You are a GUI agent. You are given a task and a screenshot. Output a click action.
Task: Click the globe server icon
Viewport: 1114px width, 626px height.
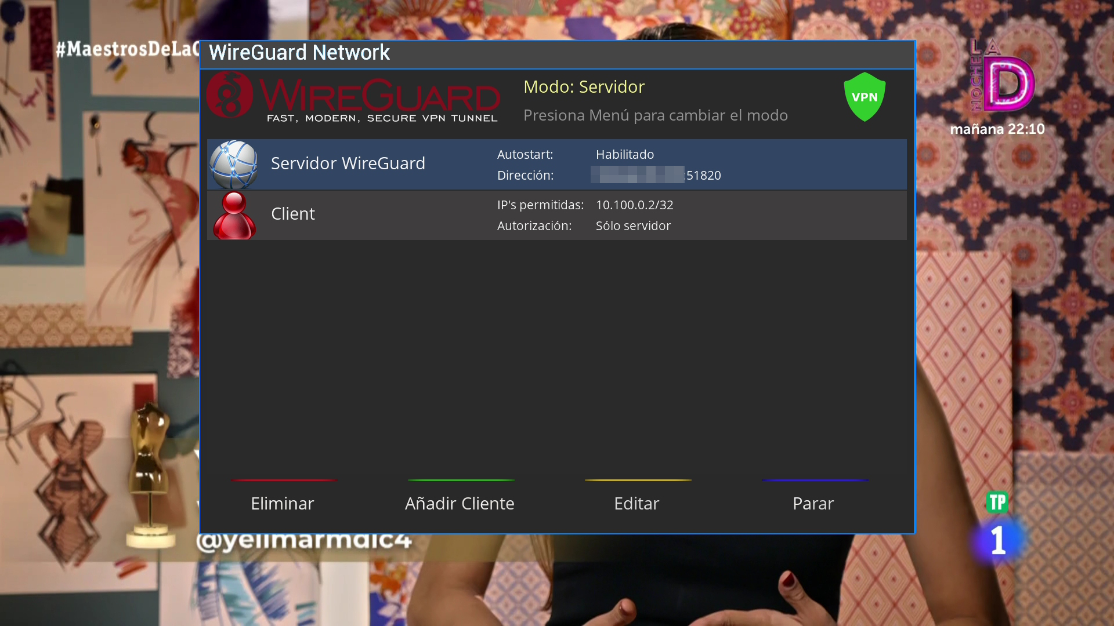233,164
